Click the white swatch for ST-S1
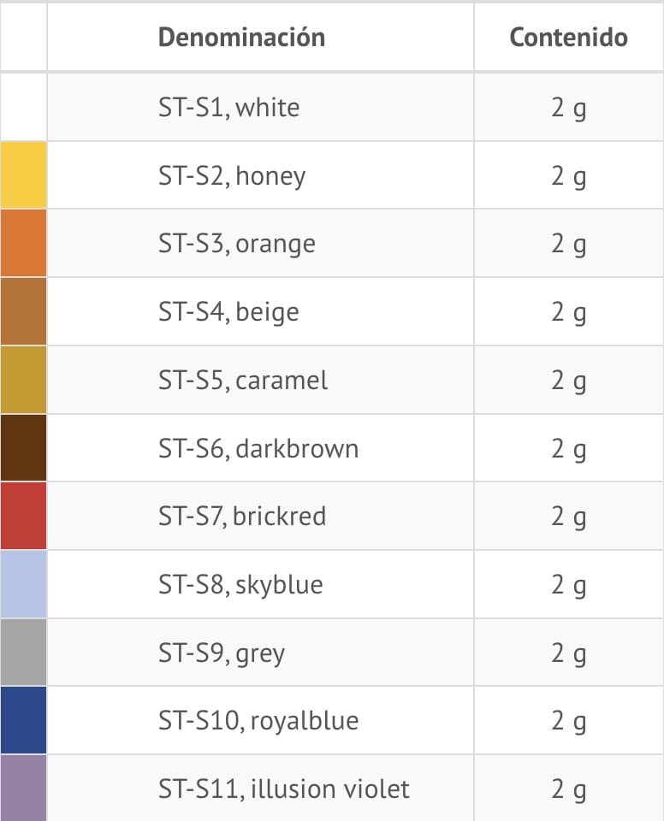 pos(23,107)
